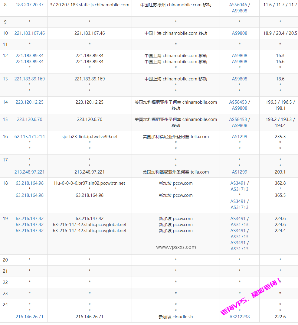Click location text 中国江苏徐州 chinamobile.com 移动
Viewport: 298px width, 325px height.
click(176, 5)
